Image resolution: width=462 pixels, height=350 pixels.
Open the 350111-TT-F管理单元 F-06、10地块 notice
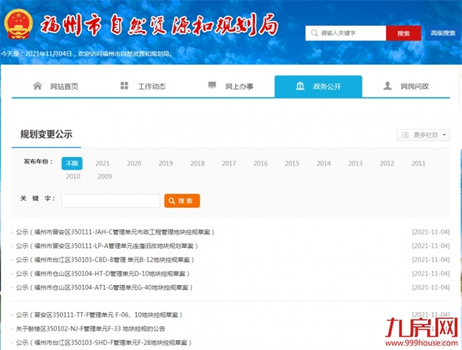99,315
